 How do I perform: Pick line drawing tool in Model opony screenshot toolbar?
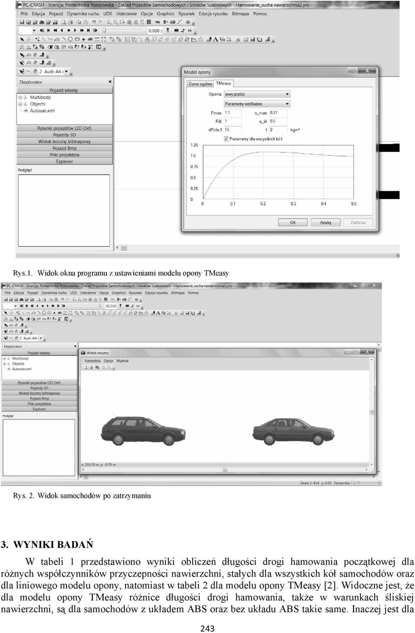(44, 39)
